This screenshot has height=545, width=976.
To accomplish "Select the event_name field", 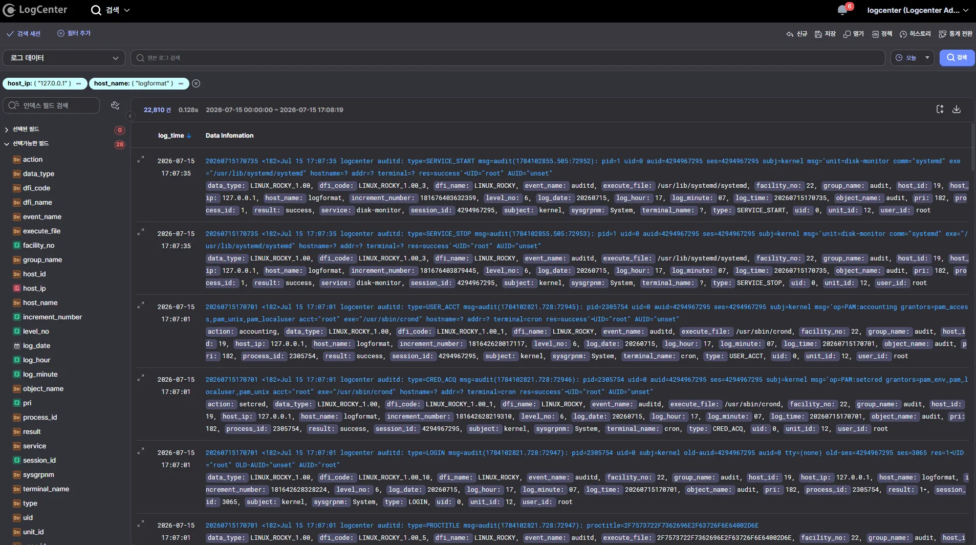I will click(x=42, y=217).
